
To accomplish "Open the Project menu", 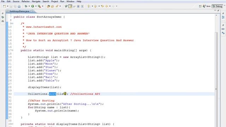I will coord(55,1).
